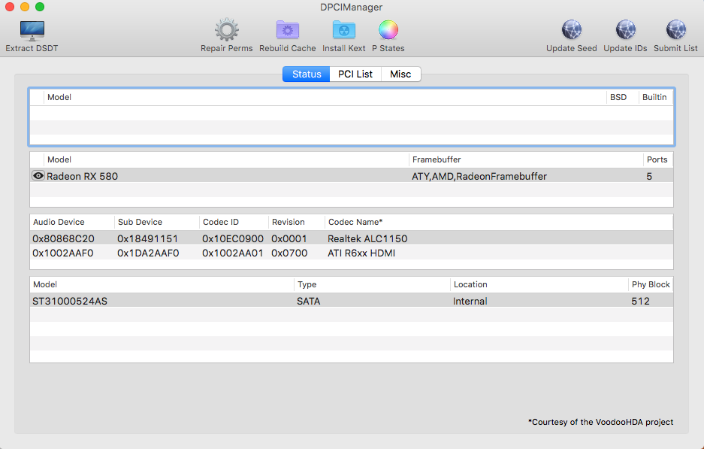The image size is (704, 449).
Task: Click the Location column header
Action: (539, 284)
